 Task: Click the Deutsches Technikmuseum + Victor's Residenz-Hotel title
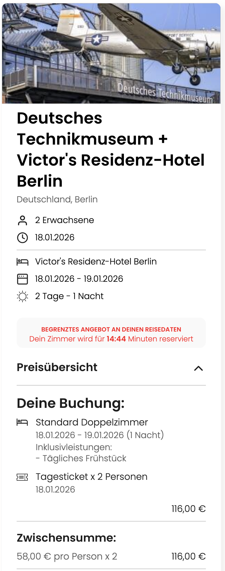point(111,149)
